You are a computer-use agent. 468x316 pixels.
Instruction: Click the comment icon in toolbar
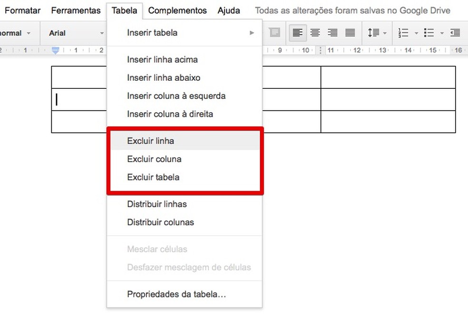point(274,32)
